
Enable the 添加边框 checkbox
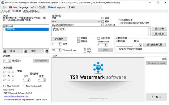(x=99, y=38)
